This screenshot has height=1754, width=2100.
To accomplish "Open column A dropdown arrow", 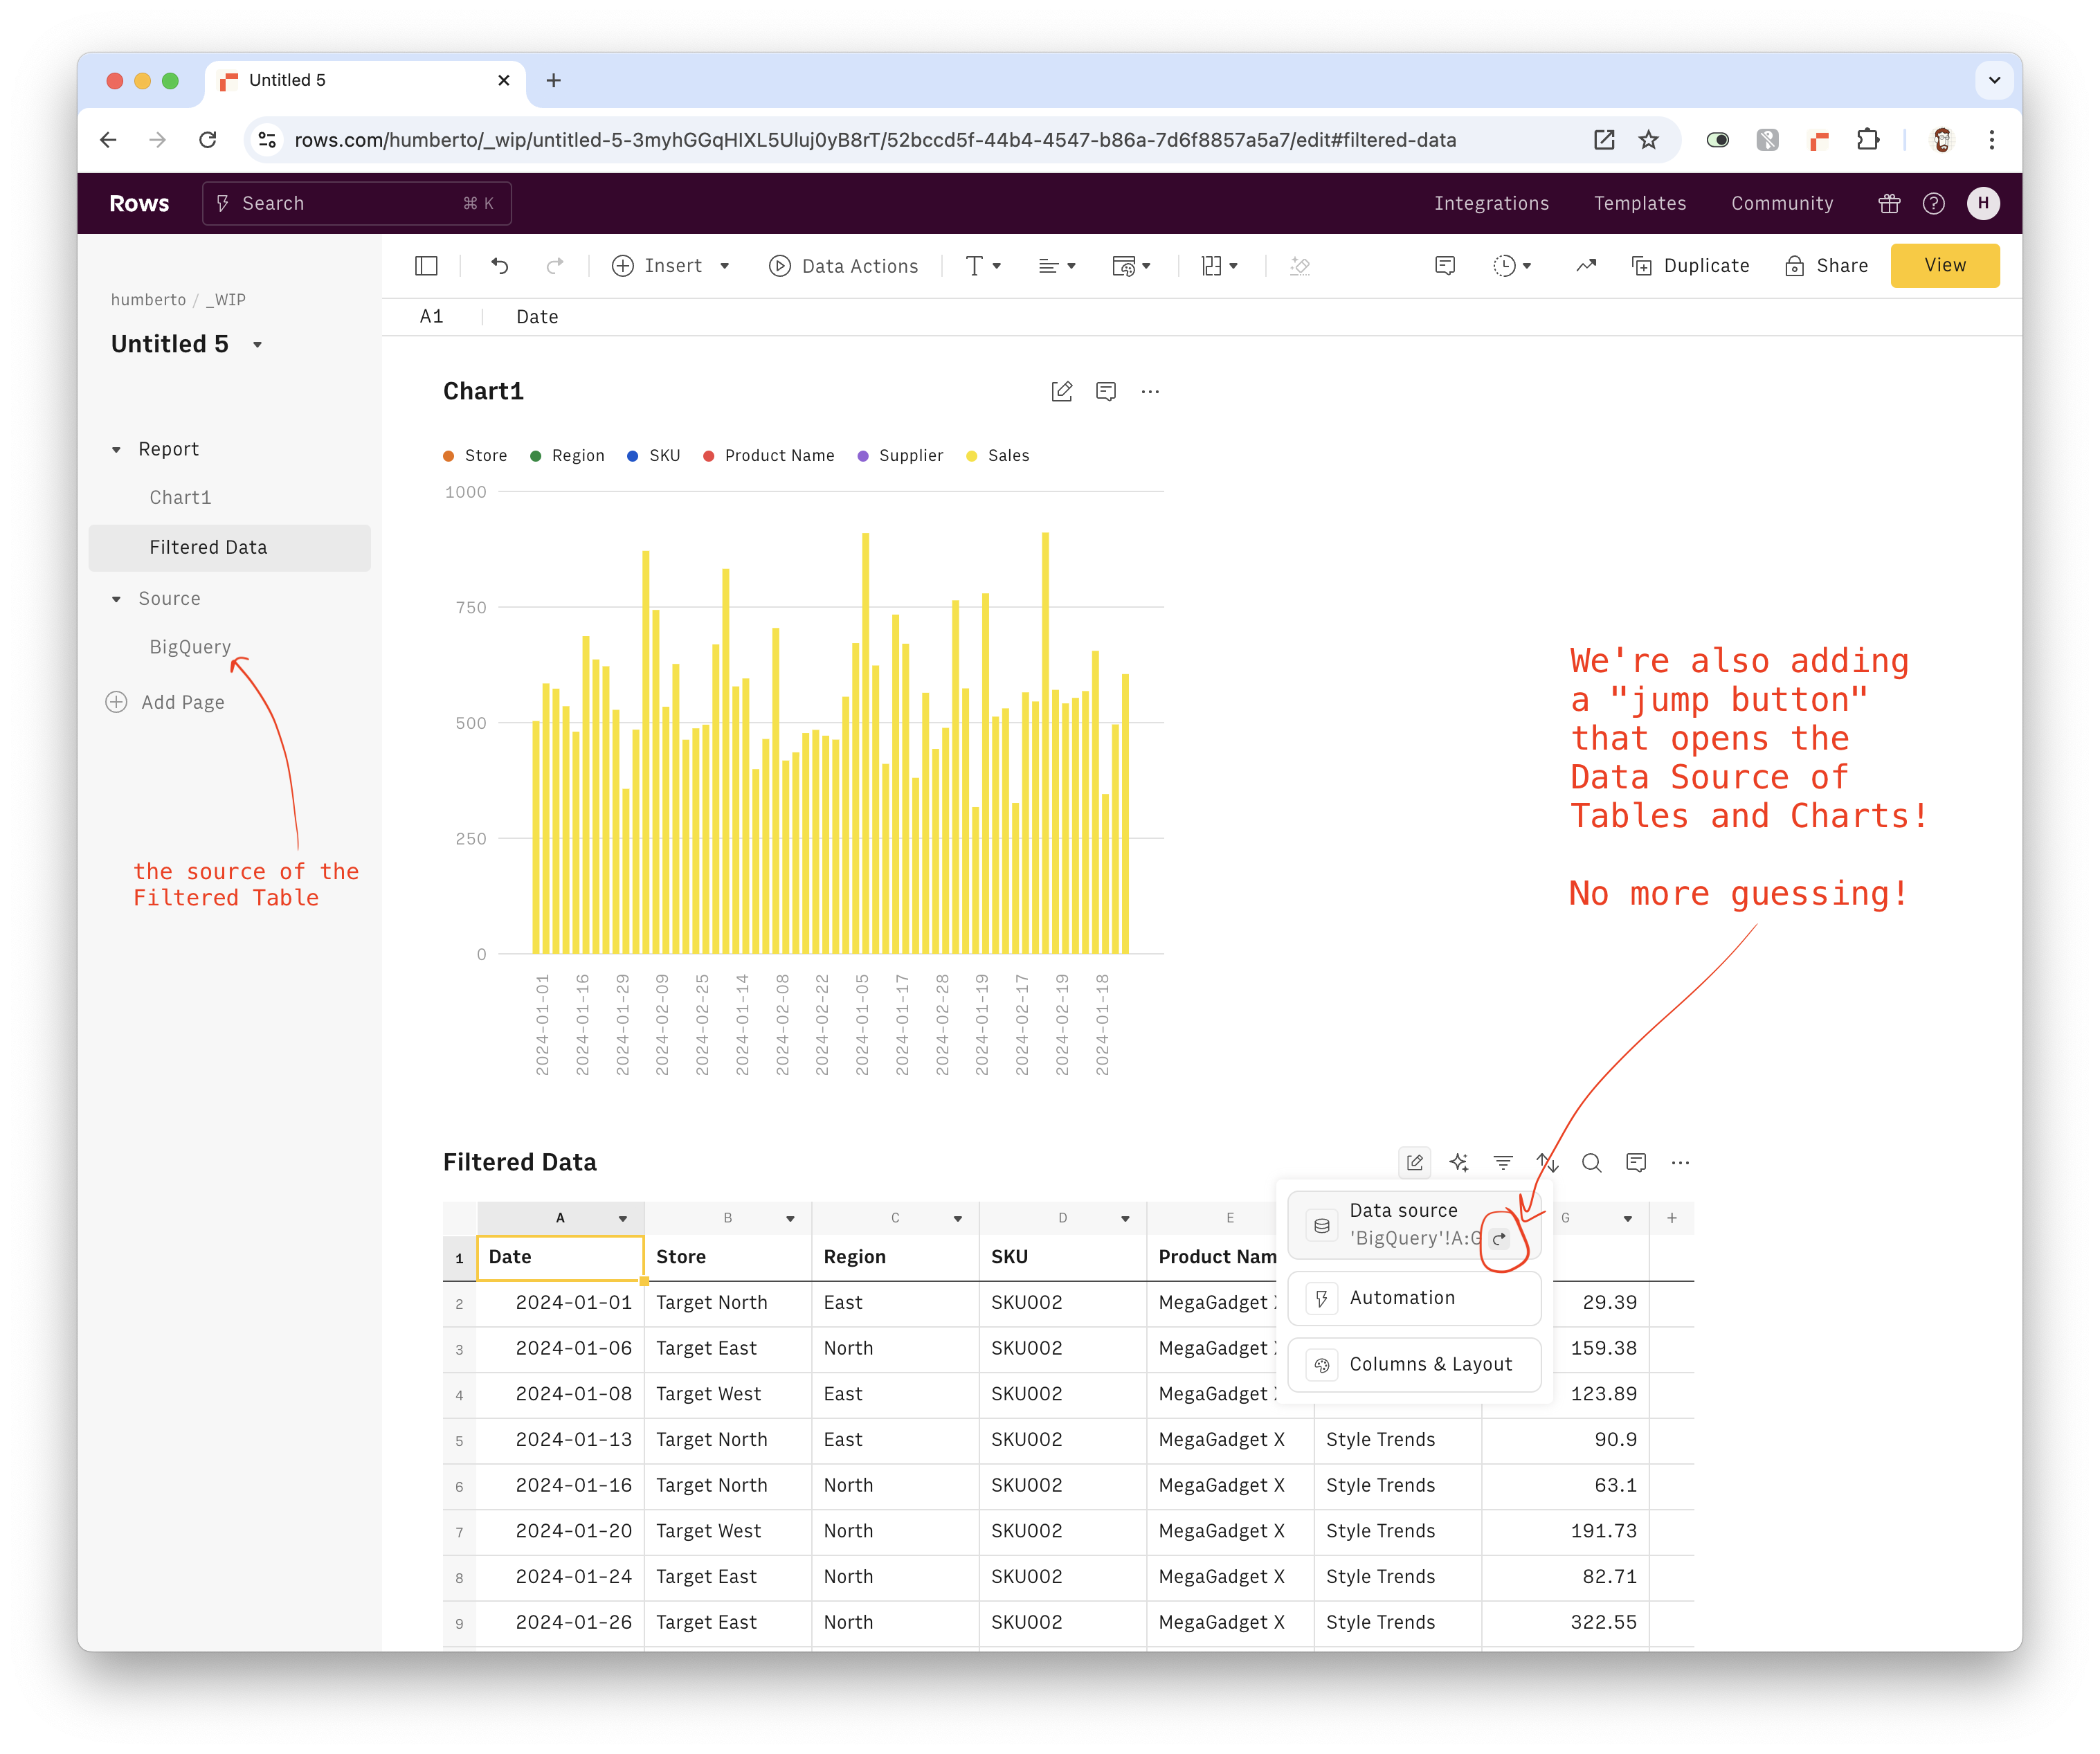I will coord(622,1218).
